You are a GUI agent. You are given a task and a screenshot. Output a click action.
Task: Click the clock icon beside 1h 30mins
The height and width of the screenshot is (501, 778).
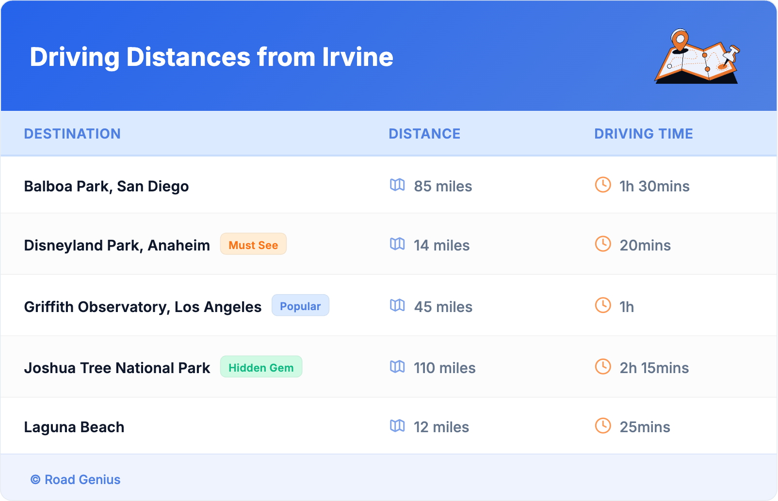(x=603, y=185)
